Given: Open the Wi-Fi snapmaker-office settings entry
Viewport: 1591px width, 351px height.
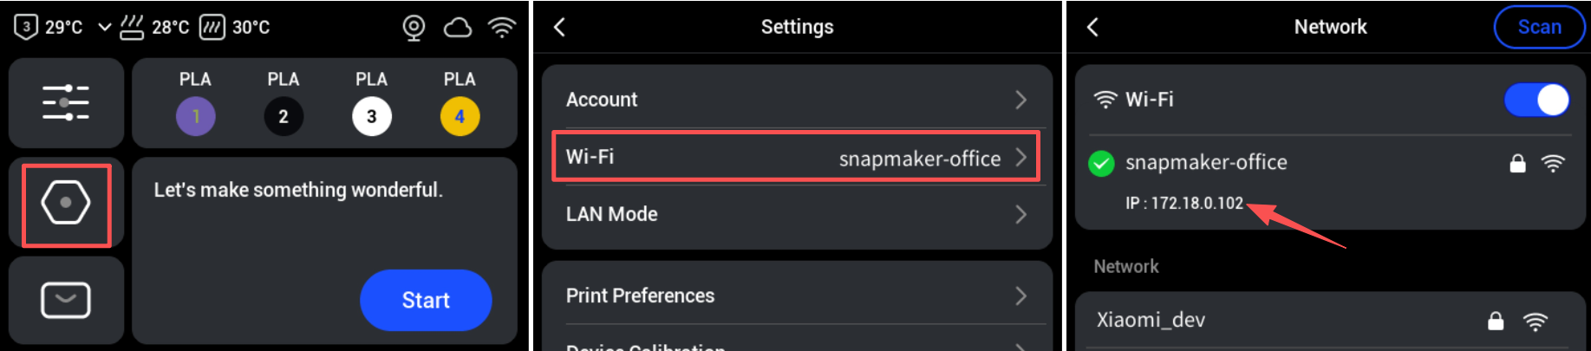Looking at the screenshot, I should coord(796,157).
